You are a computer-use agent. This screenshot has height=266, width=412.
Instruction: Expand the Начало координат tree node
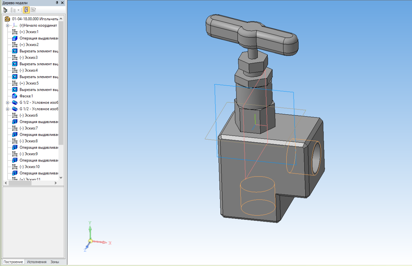(7, 25)
